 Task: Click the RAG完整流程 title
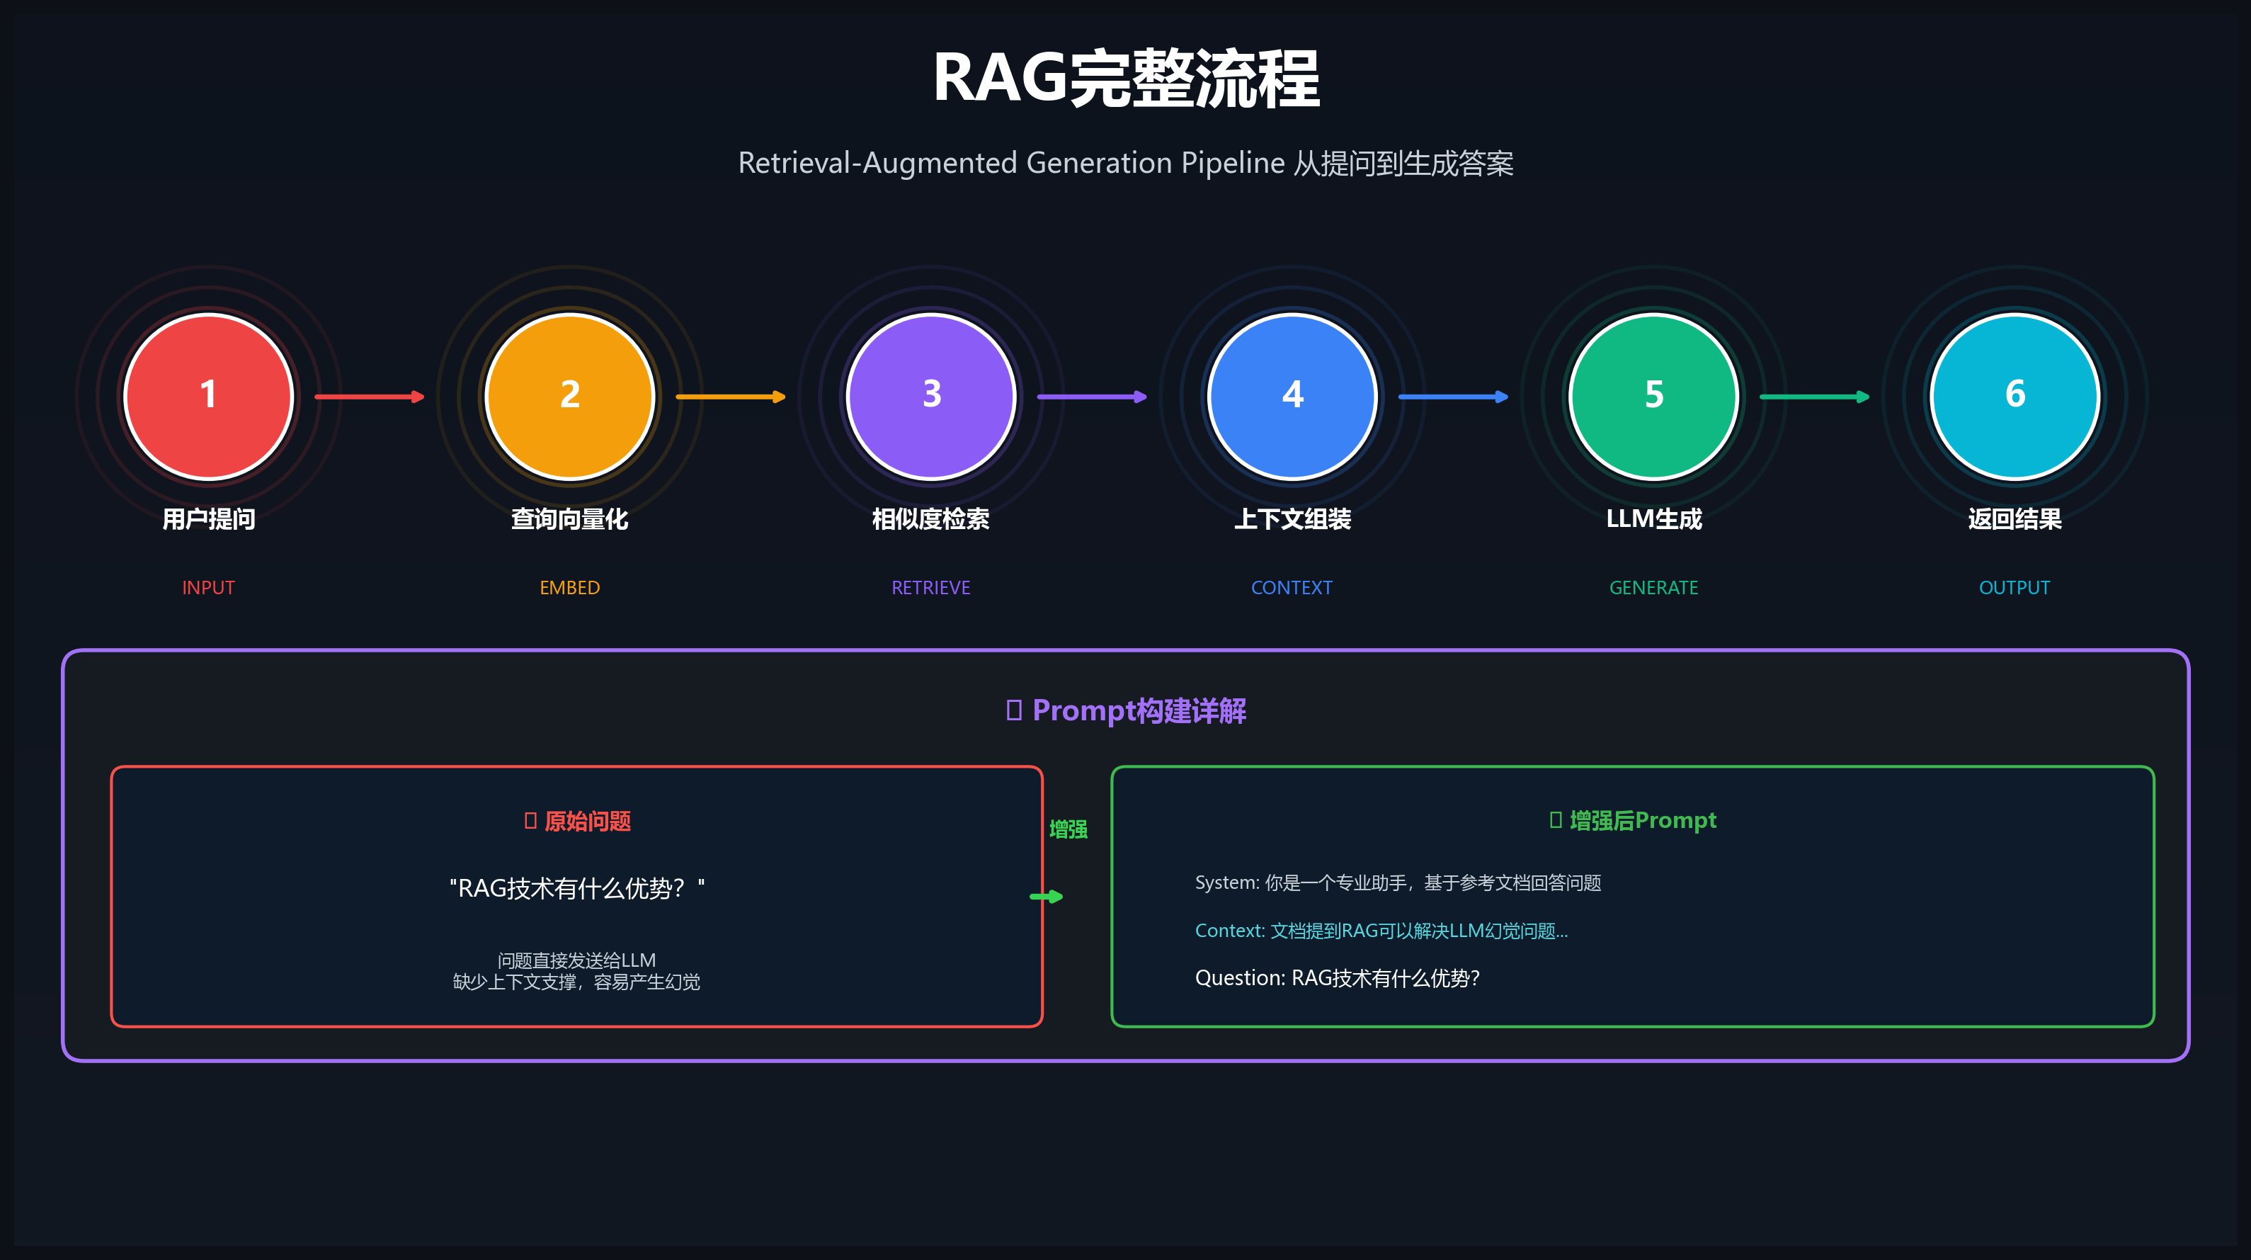point(1126,78)
